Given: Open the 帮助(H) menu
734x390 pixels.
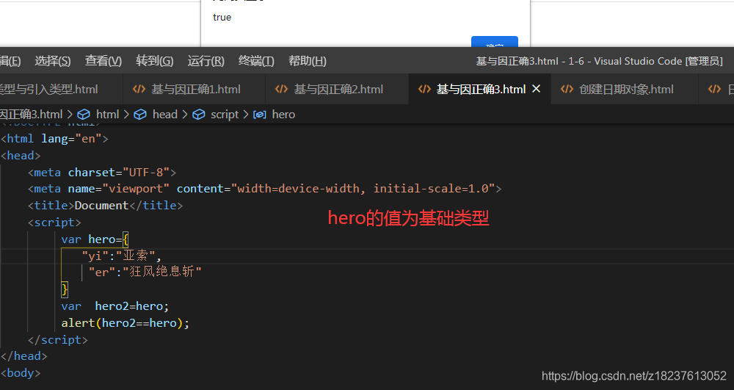Looking at the screenshot, I should [x=307, y=61].
